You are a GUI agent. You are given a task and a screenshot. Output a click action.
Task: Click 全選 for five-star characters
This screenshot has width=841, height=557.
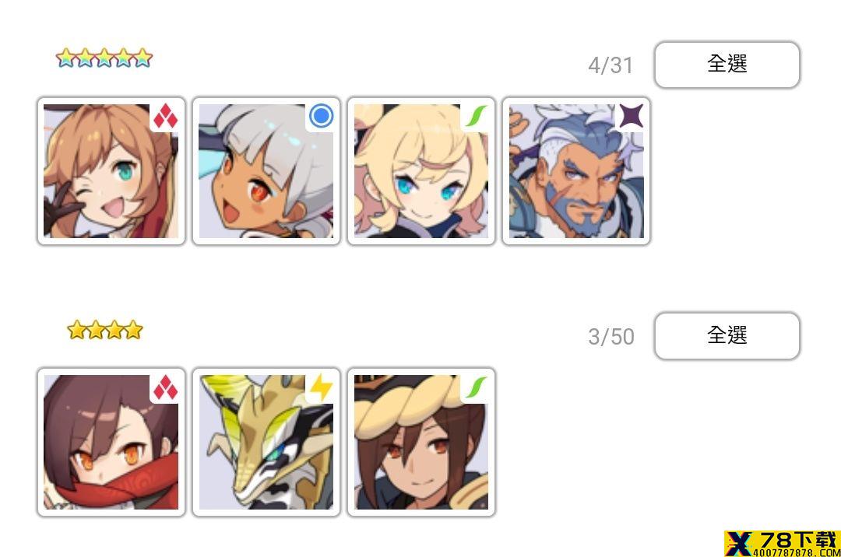[727, 65]
